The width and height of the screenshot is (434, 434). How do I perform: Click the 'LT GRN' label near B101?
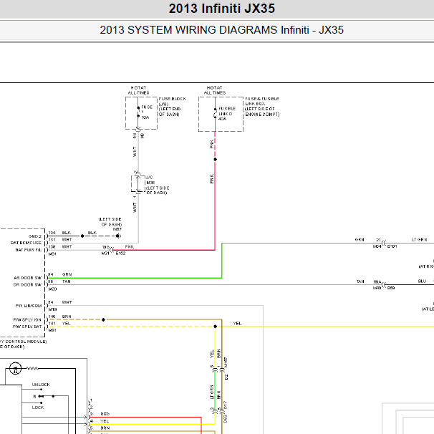[419, 240]
